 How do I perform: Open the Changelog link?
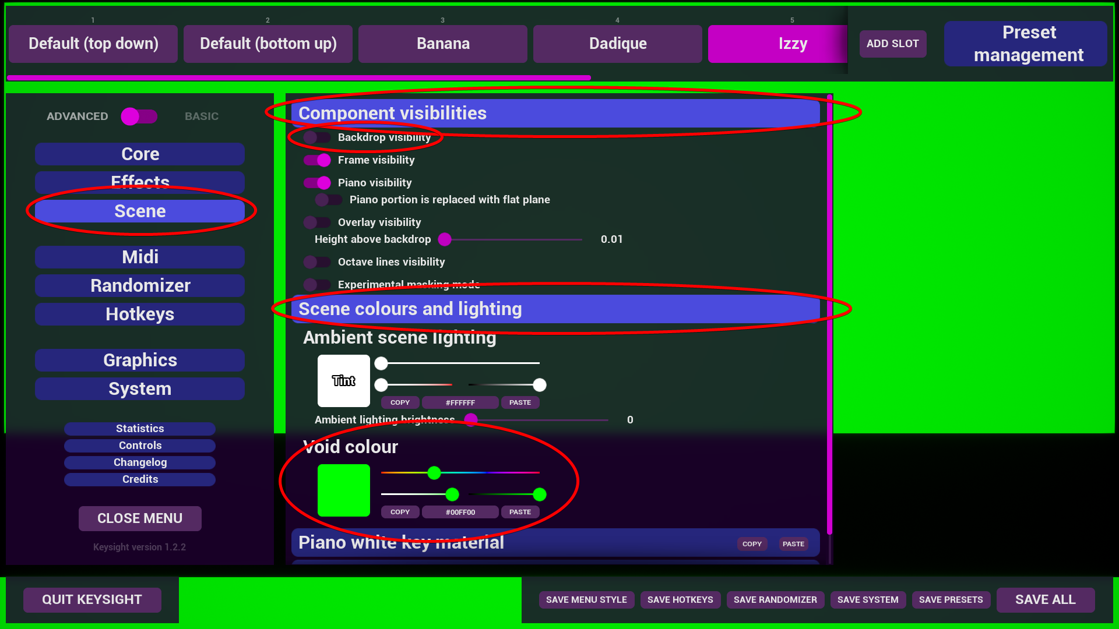(x=140, y=462)
